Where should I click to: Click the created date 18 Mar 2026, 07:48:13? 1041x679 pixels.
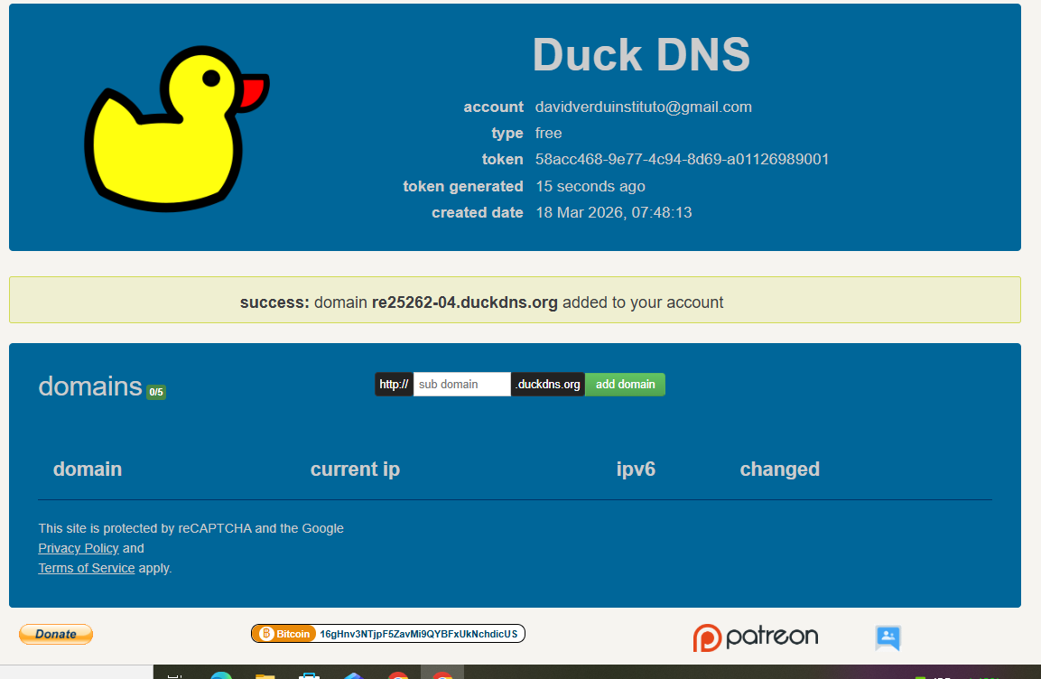point(613,212)
